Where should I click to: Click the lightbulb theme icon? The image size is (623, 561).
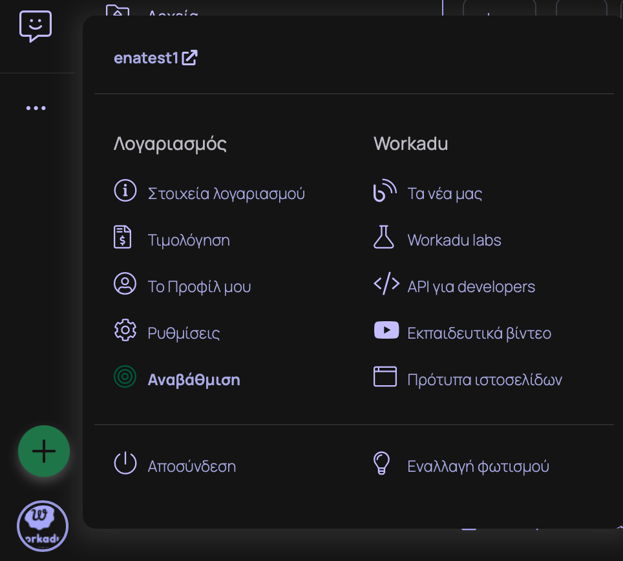[x=383, y=463]
